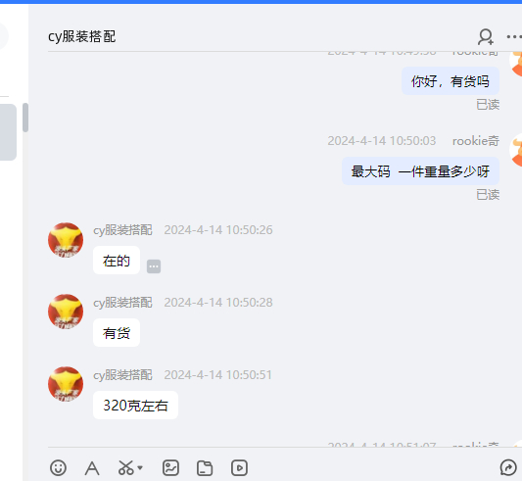The width and height of the screenshot is (522, 481).
Task: Click the 你好，有货吗 message bubble
Action: tap(451, 81)
